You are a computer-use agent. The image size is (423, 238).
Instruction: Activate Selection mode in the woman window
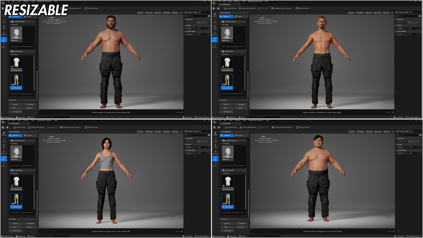point(16,135)
